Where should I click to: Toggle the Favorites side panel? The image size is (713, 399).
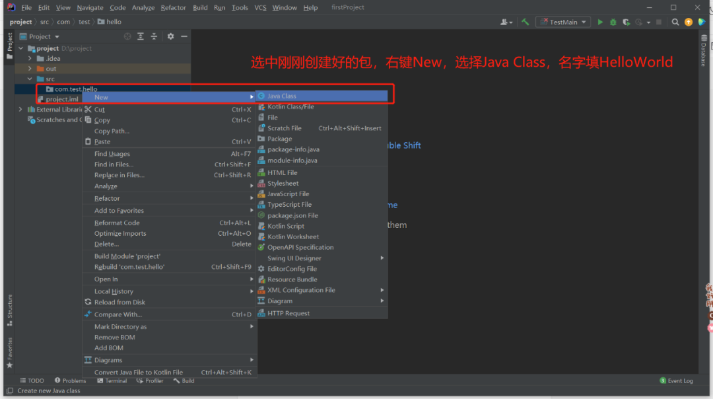coord(9,353)
